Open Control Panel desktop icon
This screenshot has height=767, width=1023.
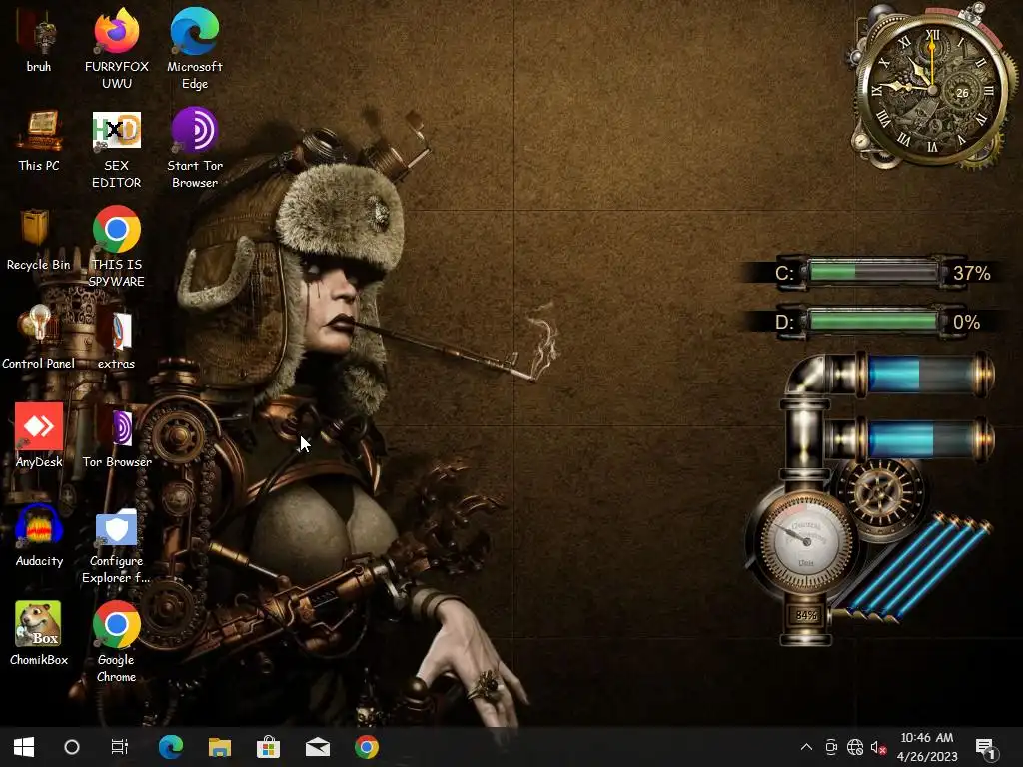click(x=39, y=338)
